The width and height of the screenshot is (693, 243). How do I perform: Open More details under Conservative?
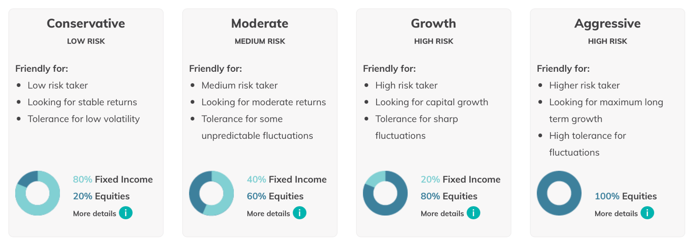pyautogui.click(x=94, y=214)
